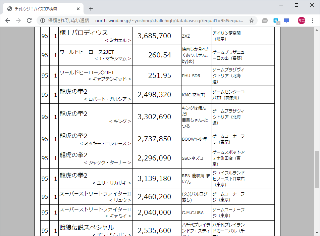Navigate forward in browser history
This screenshot has height=236, width=320.
[x=18, y=20]
